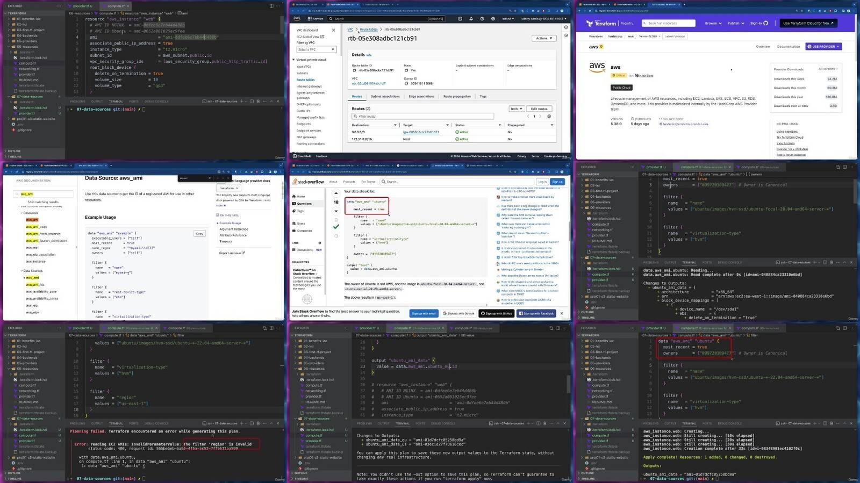This screenshot has width=860, height=483.
Task: Upvote the Stack Overflow answer
Action: 336,194
